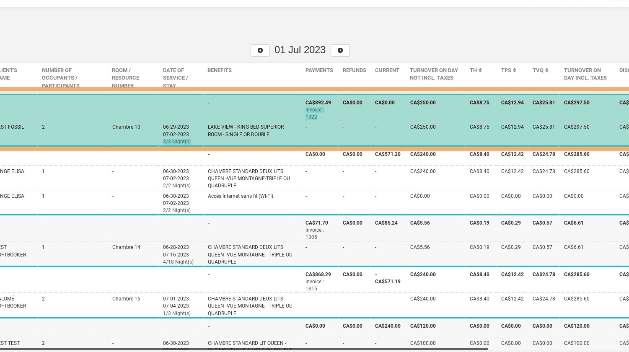Image resolution: width=629 pixels, height=352 pixels.
Task: Select 3/3 Night(s) stay text
Action: pyautogui.click(x=177, y=142)
